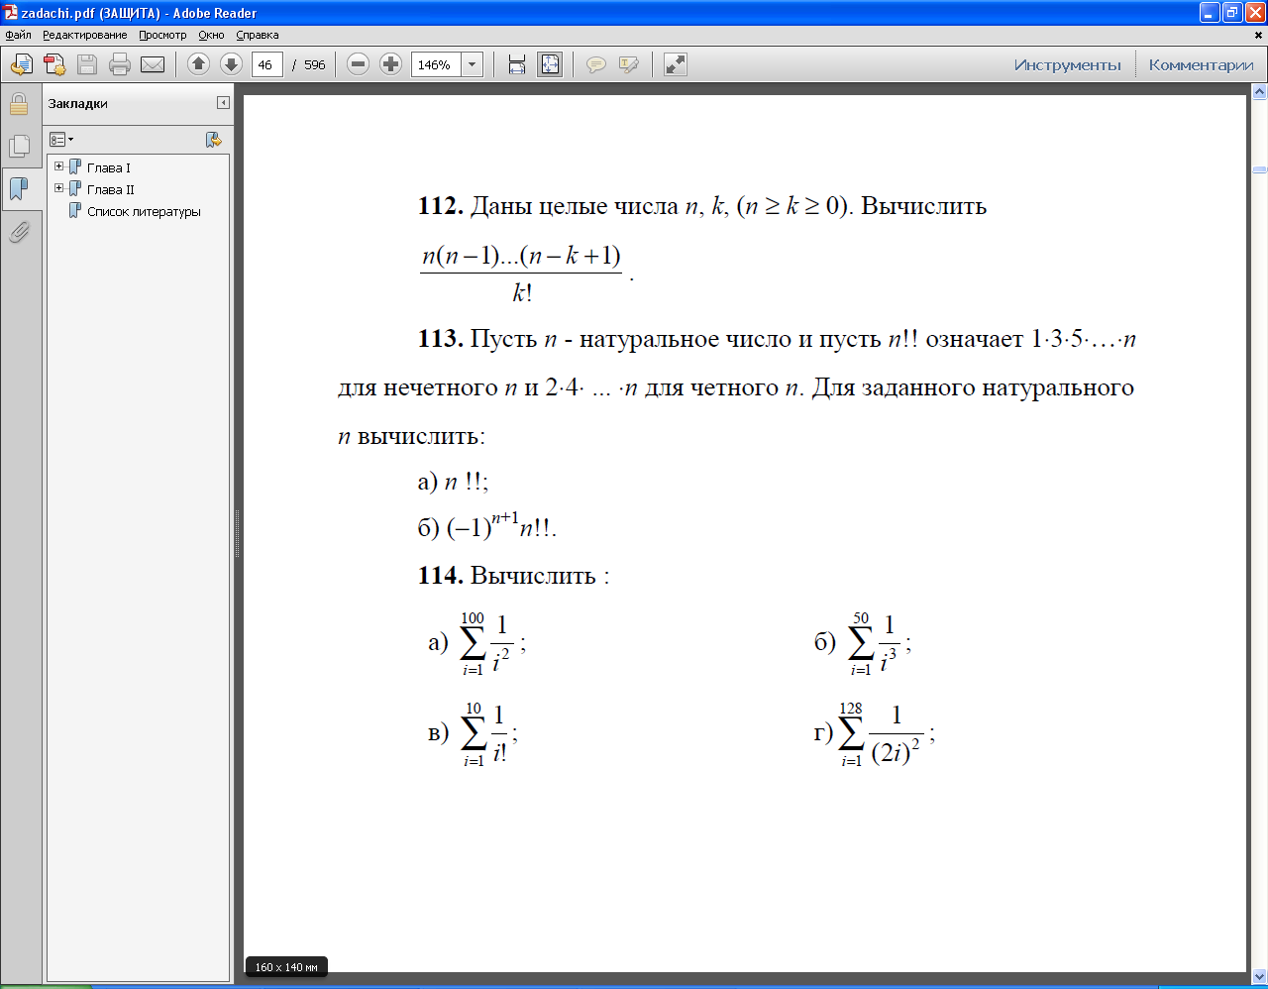Open the Инструменты pane
The image size is (1268, 989).
[1068, 64]
